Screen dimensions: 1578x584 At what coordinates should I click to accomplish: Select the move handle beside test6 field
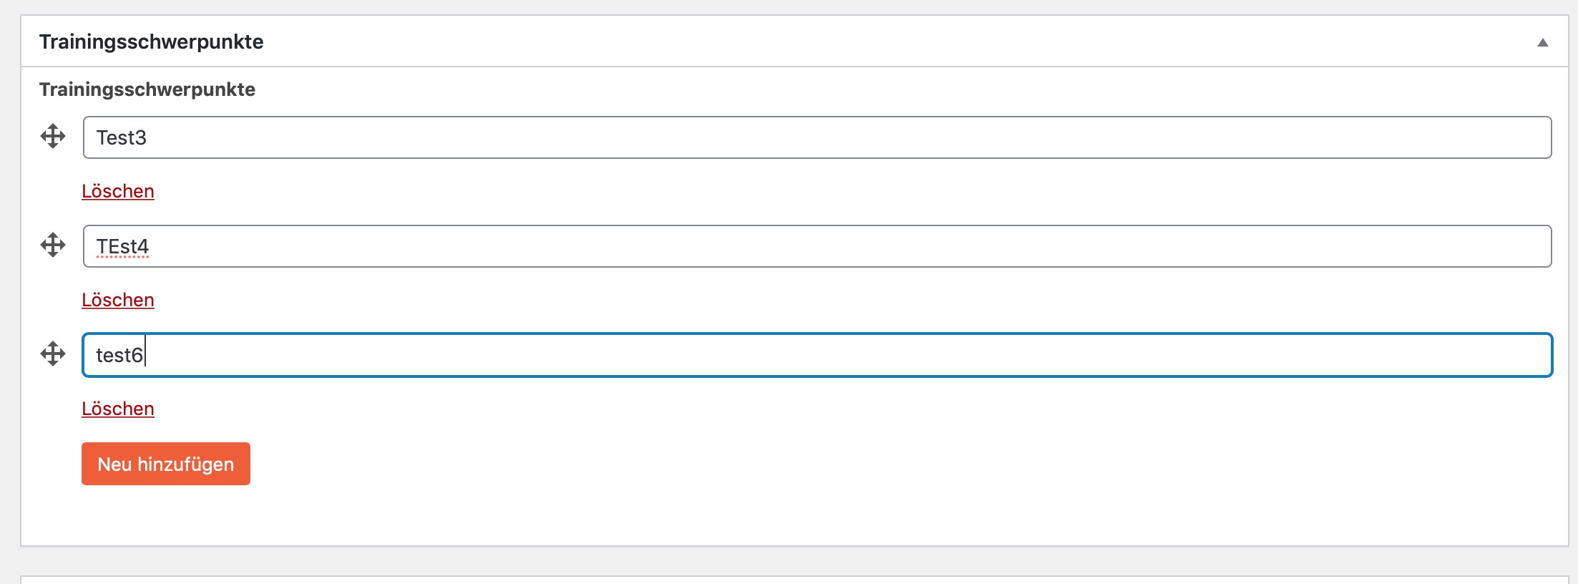pos(53,354)
